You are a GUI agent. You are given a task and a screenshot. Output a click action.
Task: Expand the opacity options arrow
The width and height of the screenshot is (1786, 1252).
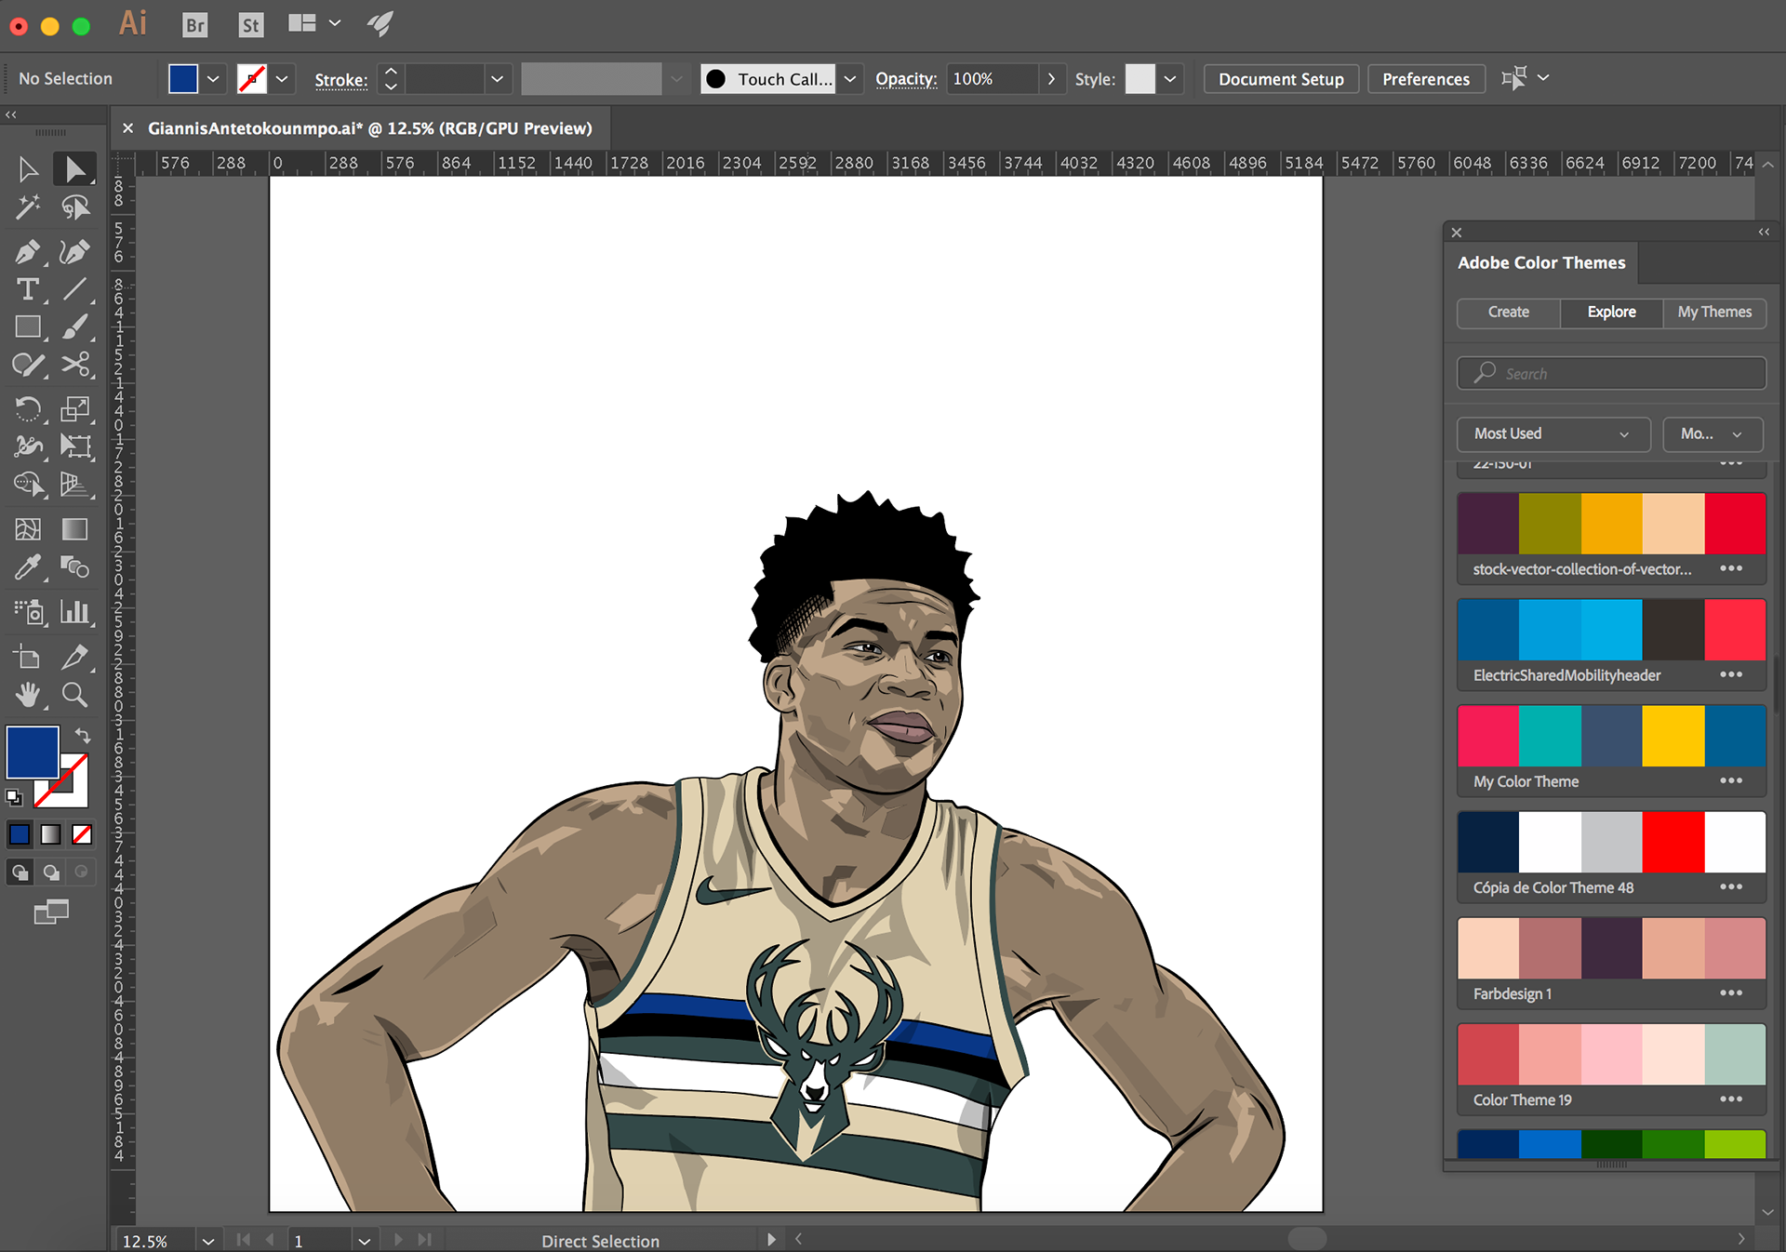[x=1051, y=79]
